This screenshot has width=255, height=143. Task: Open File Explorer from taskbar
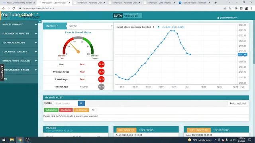[12, 140]
